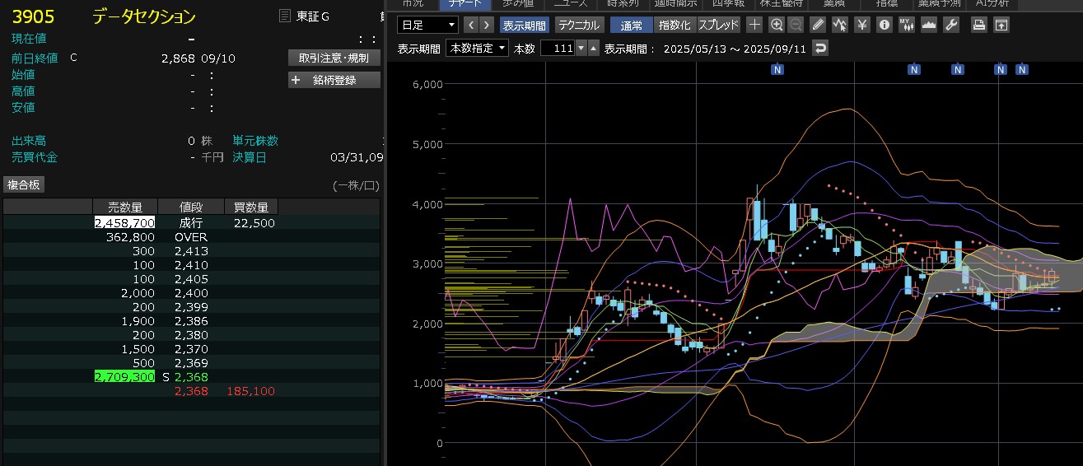Select the 2,386 price row
This screenshot has width=1083, height=466.
[x=191, y=320]
